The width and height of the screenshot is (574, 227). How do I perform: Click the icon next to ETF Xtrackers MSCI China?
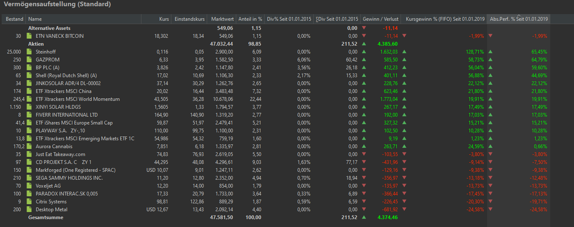pyautogui.click(x=29, y=91)
